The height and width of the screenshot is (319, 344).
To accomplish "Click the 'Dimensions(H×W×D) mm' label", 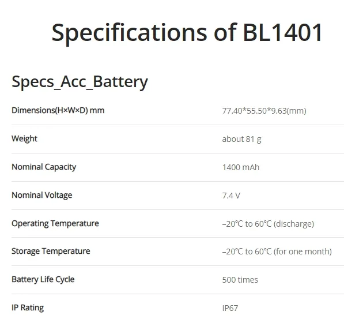I will click(x=58, y=111).
